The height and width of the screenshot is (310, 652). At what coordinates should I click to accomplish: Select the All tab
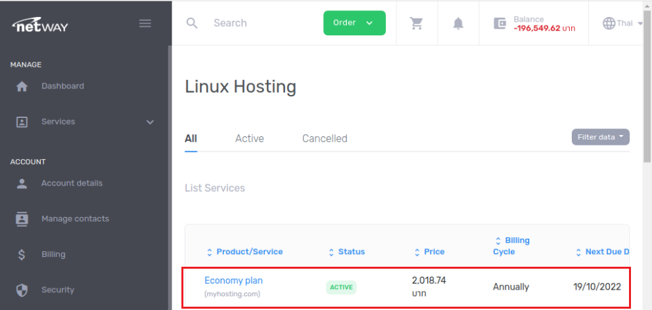(191, 139)
